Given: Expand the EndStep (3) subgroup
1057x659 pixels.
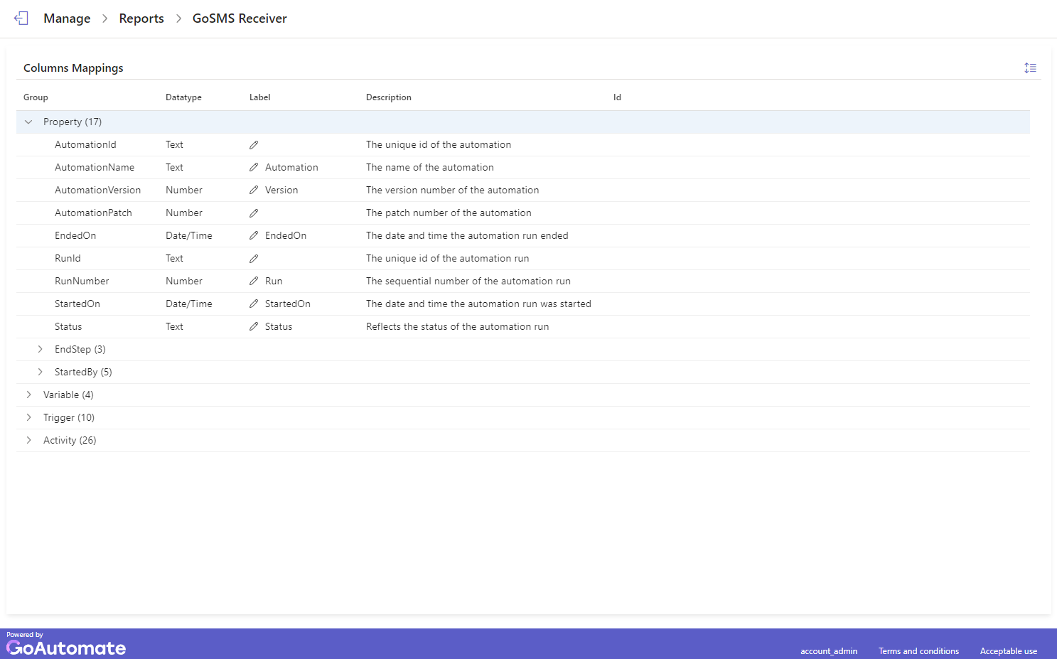Looking at the screenshot, I should click(40, 349).
